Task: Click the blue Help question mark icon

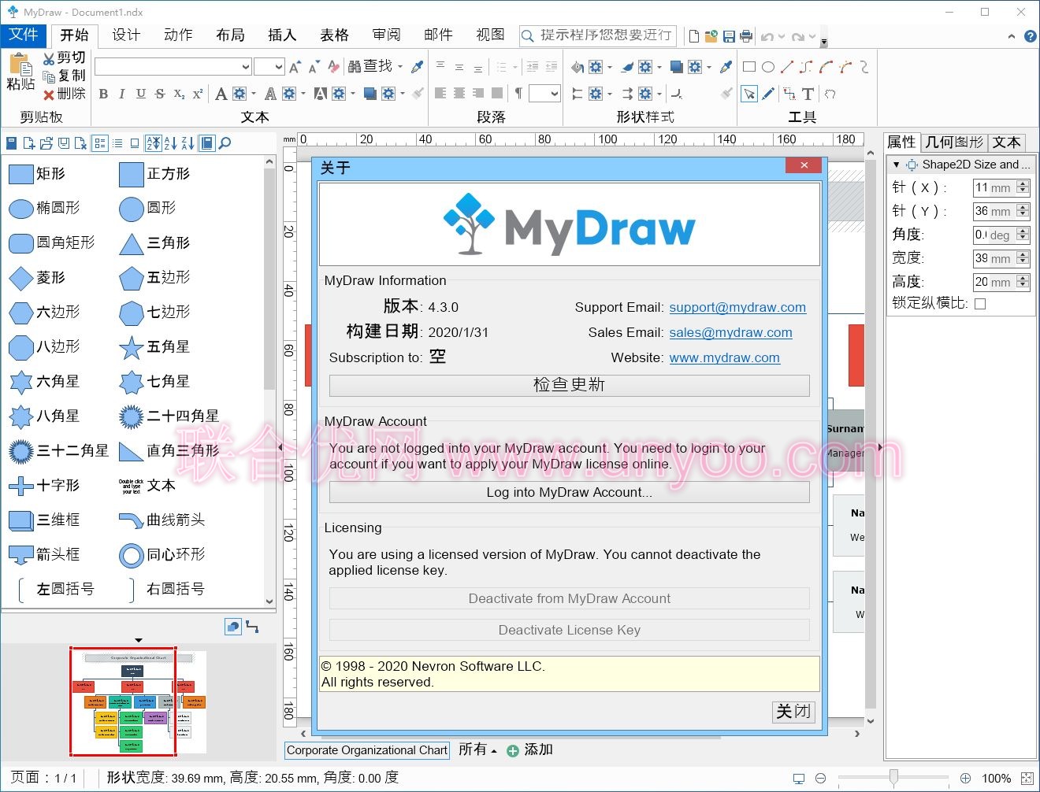Action: (x=1030, y=36)
